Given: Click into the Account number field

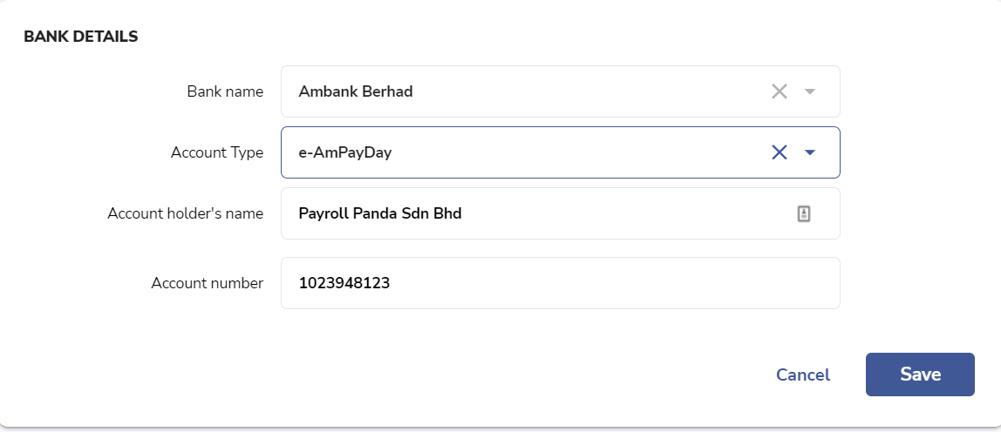Looking at the screenshot, I should point(561,283).
